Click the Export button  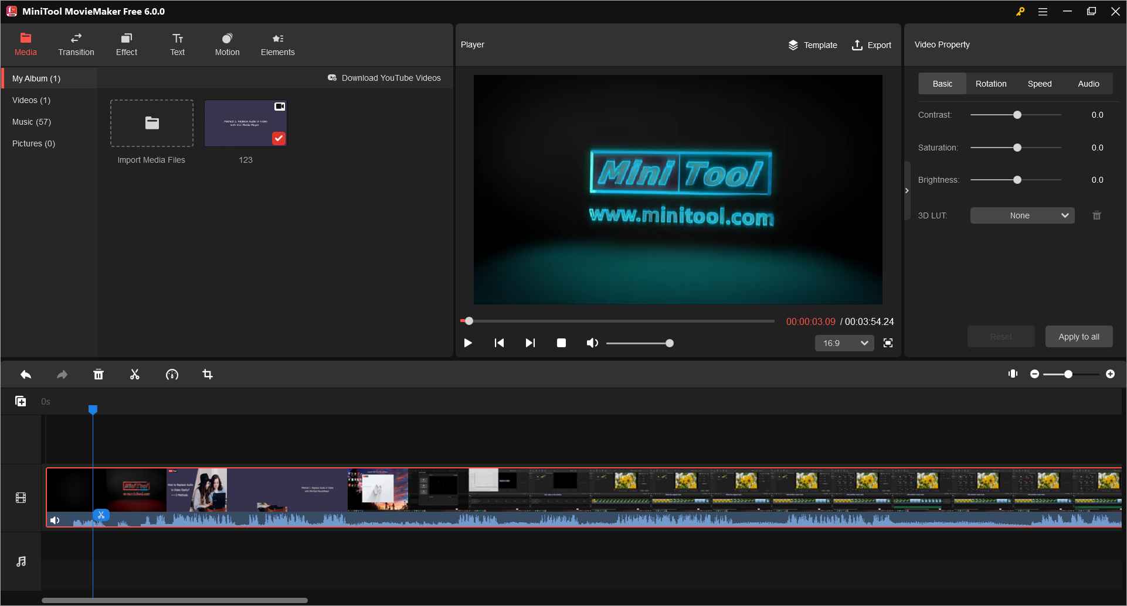click(871, 45)
